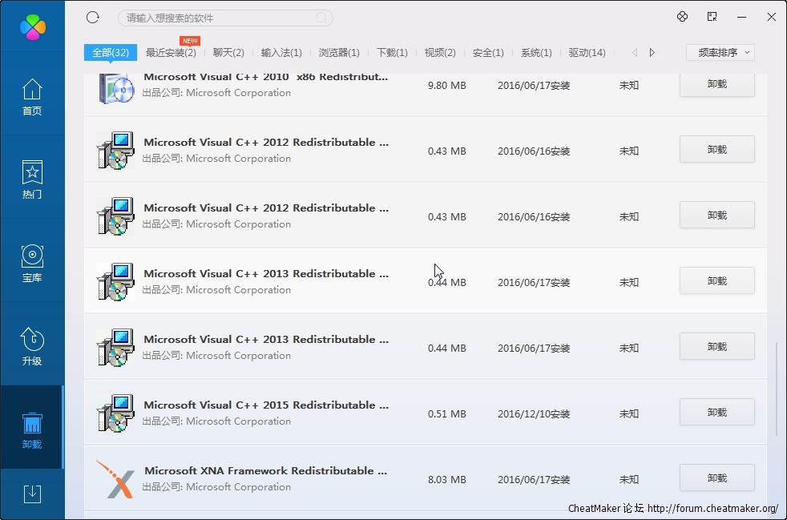Click the refresh icon beside search box

93,18
